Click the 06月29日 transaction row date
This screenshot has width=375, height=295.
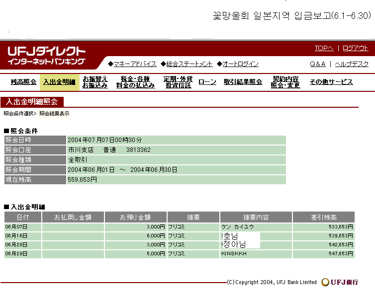pyautogui.click(x=16, y=254)
